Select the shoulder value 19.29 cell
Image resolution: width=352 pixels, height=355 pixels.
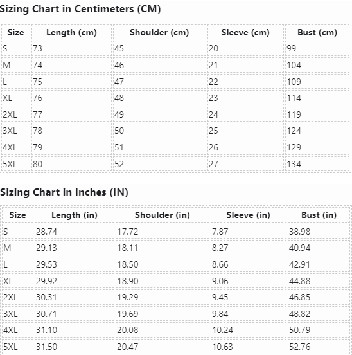click(x=163, y=297)
